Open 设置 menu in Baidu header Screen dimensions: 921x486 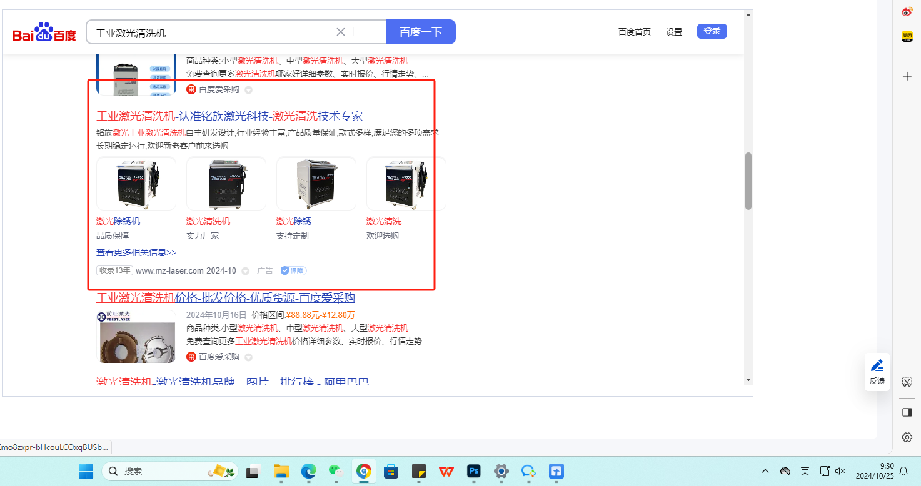point(674,32)
